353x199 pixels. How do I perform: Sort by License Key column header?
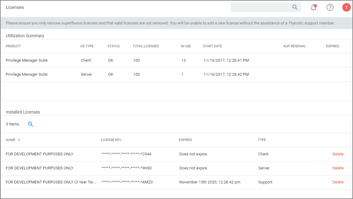click(x=111, y=140)
